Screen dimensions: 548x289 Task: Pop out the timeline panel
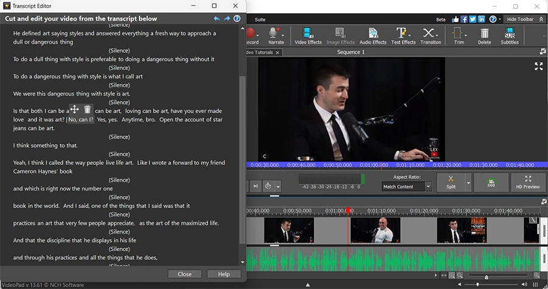click(x=544, y=201)
